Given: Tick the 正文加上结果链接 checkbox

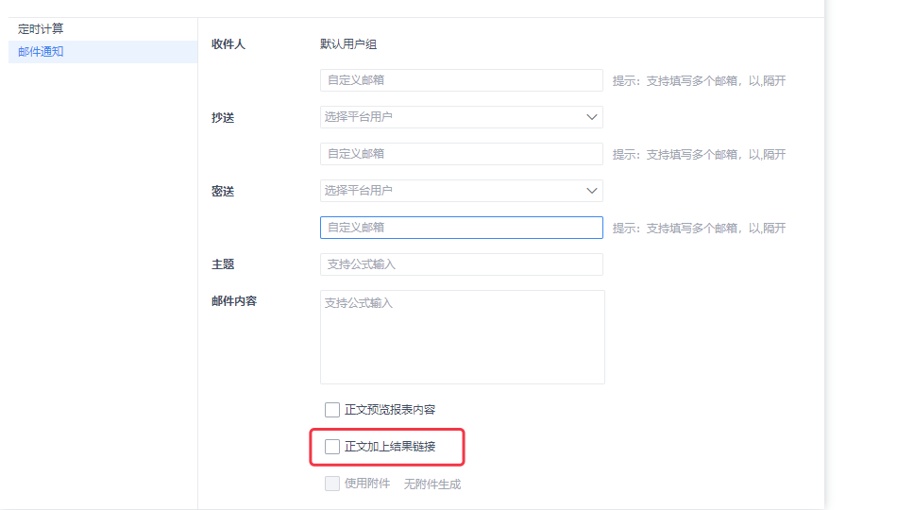Looking at the screenshot, I should [331, 447].
